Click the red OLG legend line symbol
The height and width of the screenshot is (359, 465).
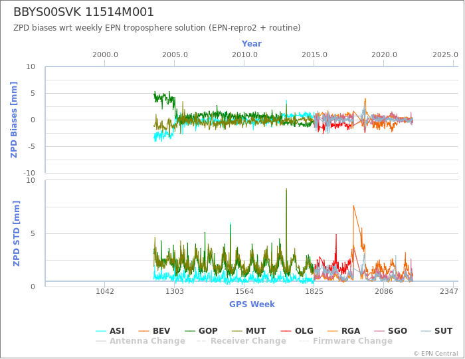pyautogui.click(x=286, y=331)
